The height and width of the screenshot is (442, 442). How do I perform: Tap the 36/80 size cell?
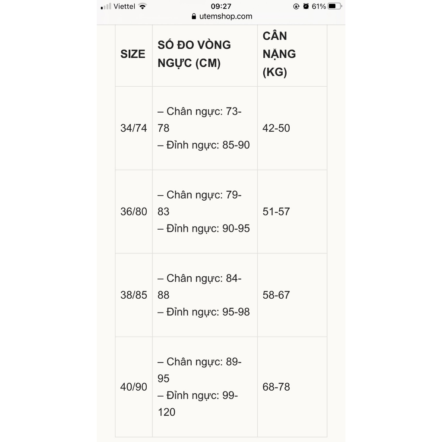pos(134,212)
